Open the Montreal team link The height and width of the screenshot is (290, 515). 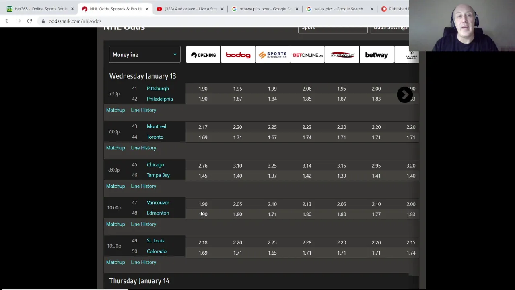(x=157, y=126)
